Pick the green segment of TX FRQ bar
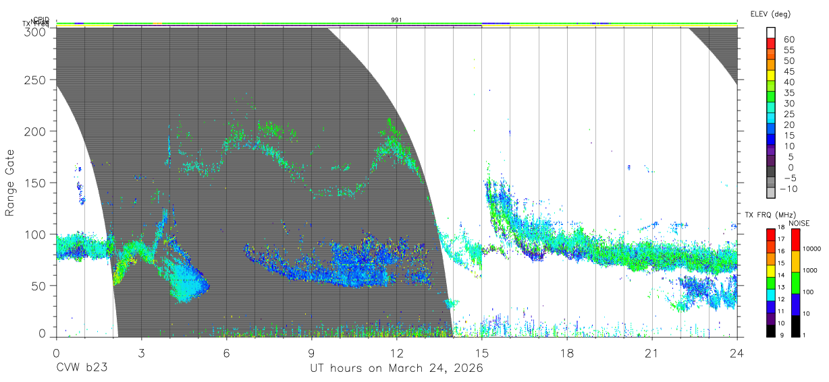Viewport: 829px width, 382px height. 771,283
